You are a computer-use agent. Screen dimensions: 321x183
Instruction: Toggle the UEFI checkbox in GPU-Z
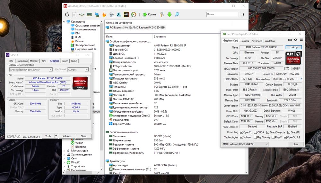[293, 68]
